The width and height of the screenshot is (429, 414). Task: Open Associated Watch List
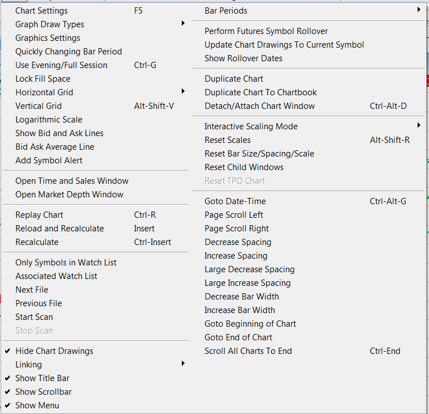(x=95, y=276)
